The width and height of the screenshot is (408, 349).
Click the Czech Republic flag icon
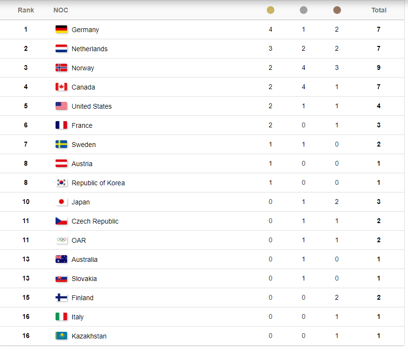coord(61,221)
